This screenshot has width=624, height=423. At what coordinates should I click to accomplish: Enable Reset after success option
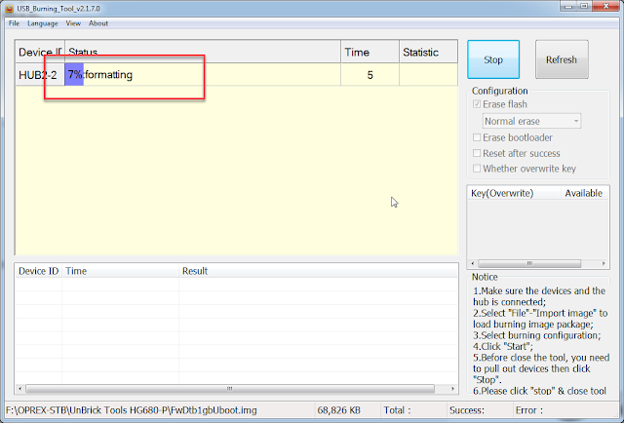tap(476, 153)
